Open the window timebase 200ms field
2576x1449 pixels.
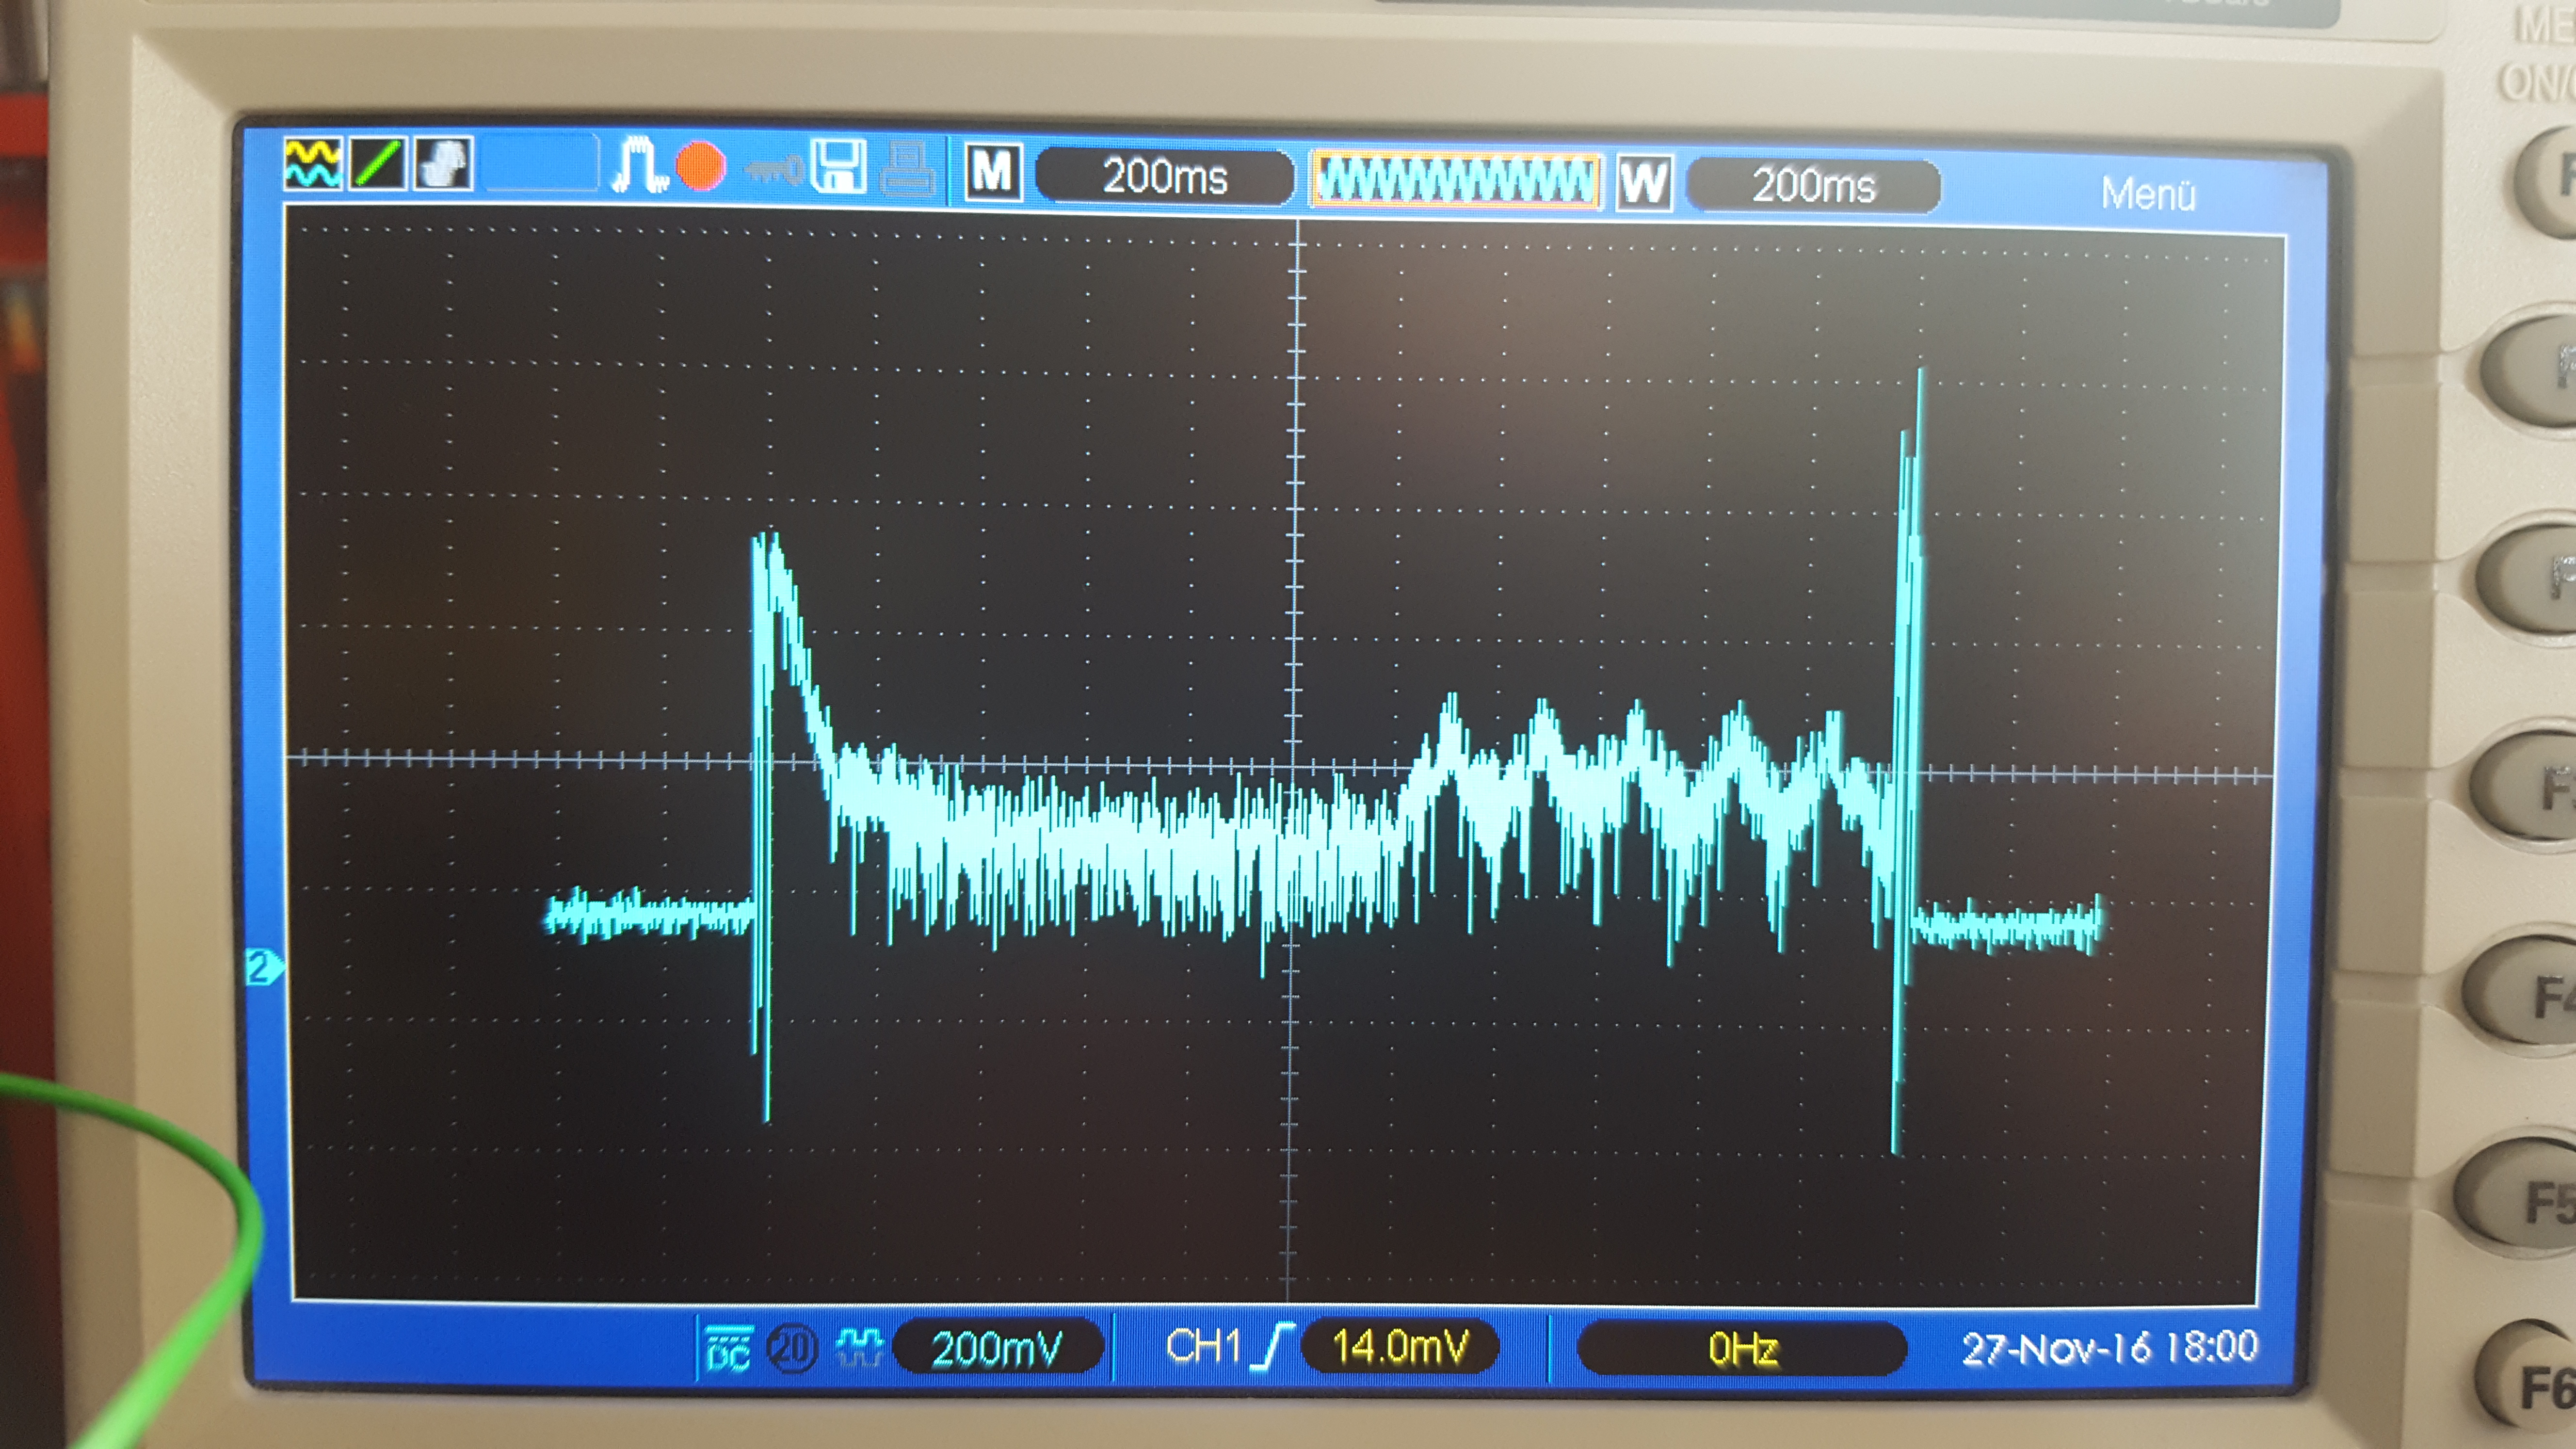click(x=1813, y=186)
